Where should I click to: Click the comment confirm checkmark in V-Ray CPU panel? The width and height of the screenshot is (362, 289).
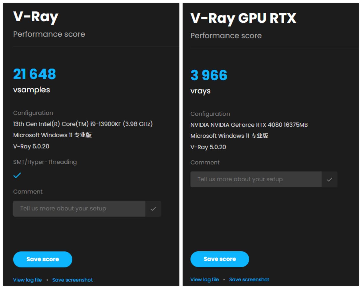click(x=153, y=209)
